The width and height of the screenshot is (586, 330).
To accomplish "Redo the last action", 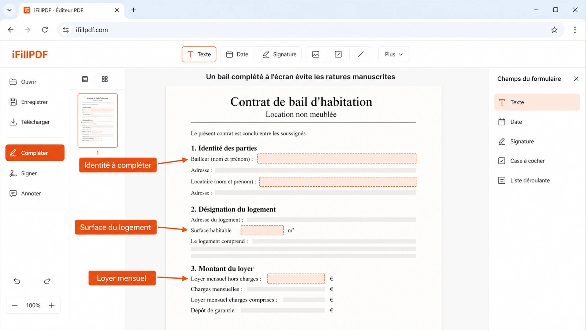I will click(x=47, y=281).
